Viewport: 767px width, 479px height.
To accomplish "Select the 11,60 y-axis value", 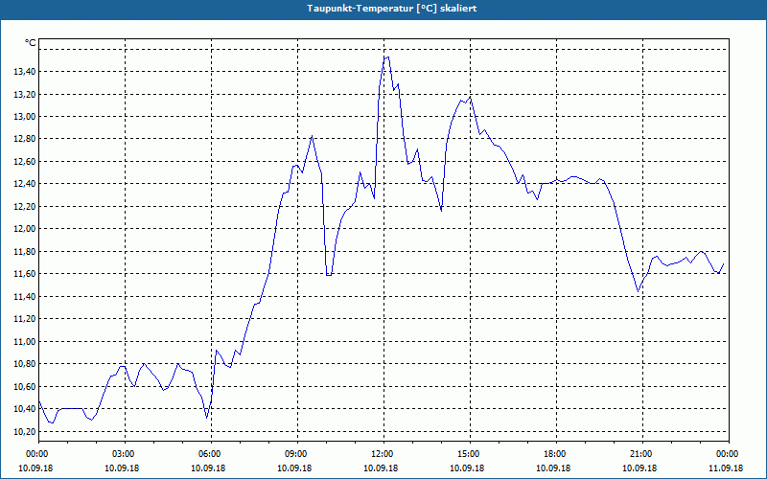I will tap(26, 274).
